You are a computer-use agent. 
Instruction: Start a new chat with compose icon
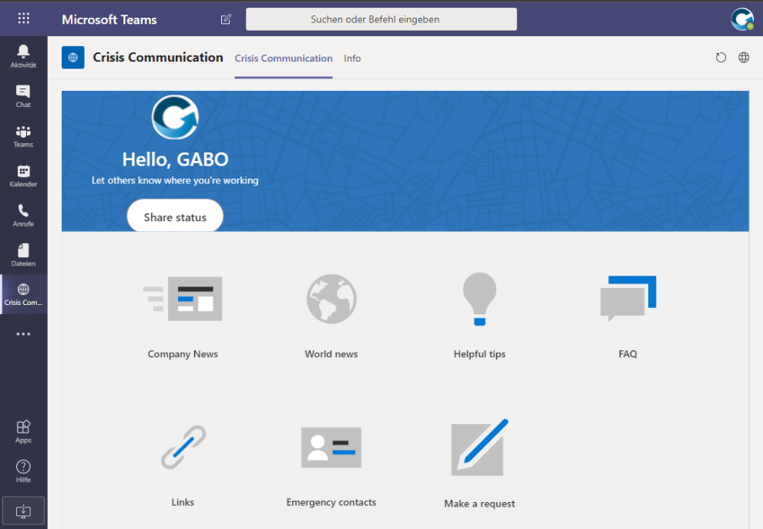(226, 19)
